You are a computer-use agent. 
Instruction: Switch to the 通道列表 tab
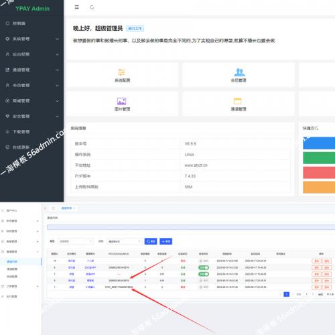pyautogui.click(x=66, y=208)
